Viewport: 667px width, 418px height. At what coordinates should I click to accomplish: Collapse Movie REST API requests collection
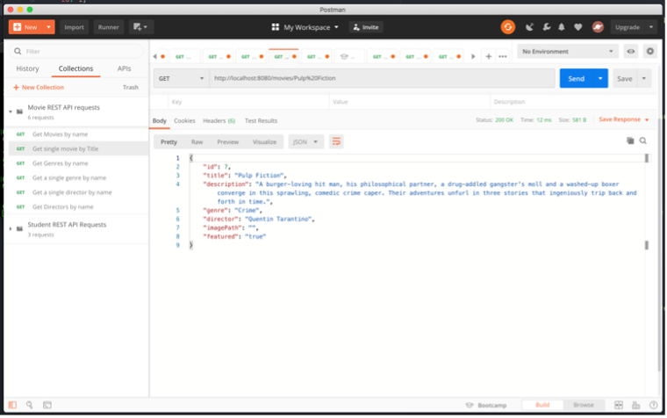tap(11, 112)
